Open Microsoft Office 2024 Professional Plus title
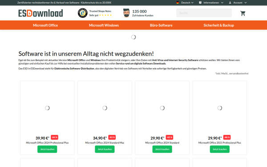 click(x=47, y=143)
